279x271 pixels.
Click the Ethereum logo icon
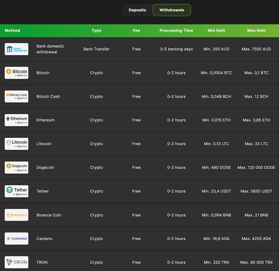tap(16, 120)
